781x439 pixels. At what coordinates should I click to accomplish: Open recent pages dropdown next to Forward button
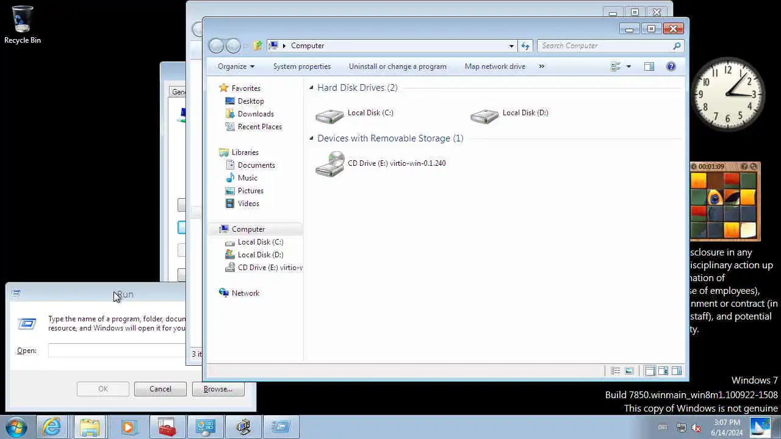[x=246, y=46]
